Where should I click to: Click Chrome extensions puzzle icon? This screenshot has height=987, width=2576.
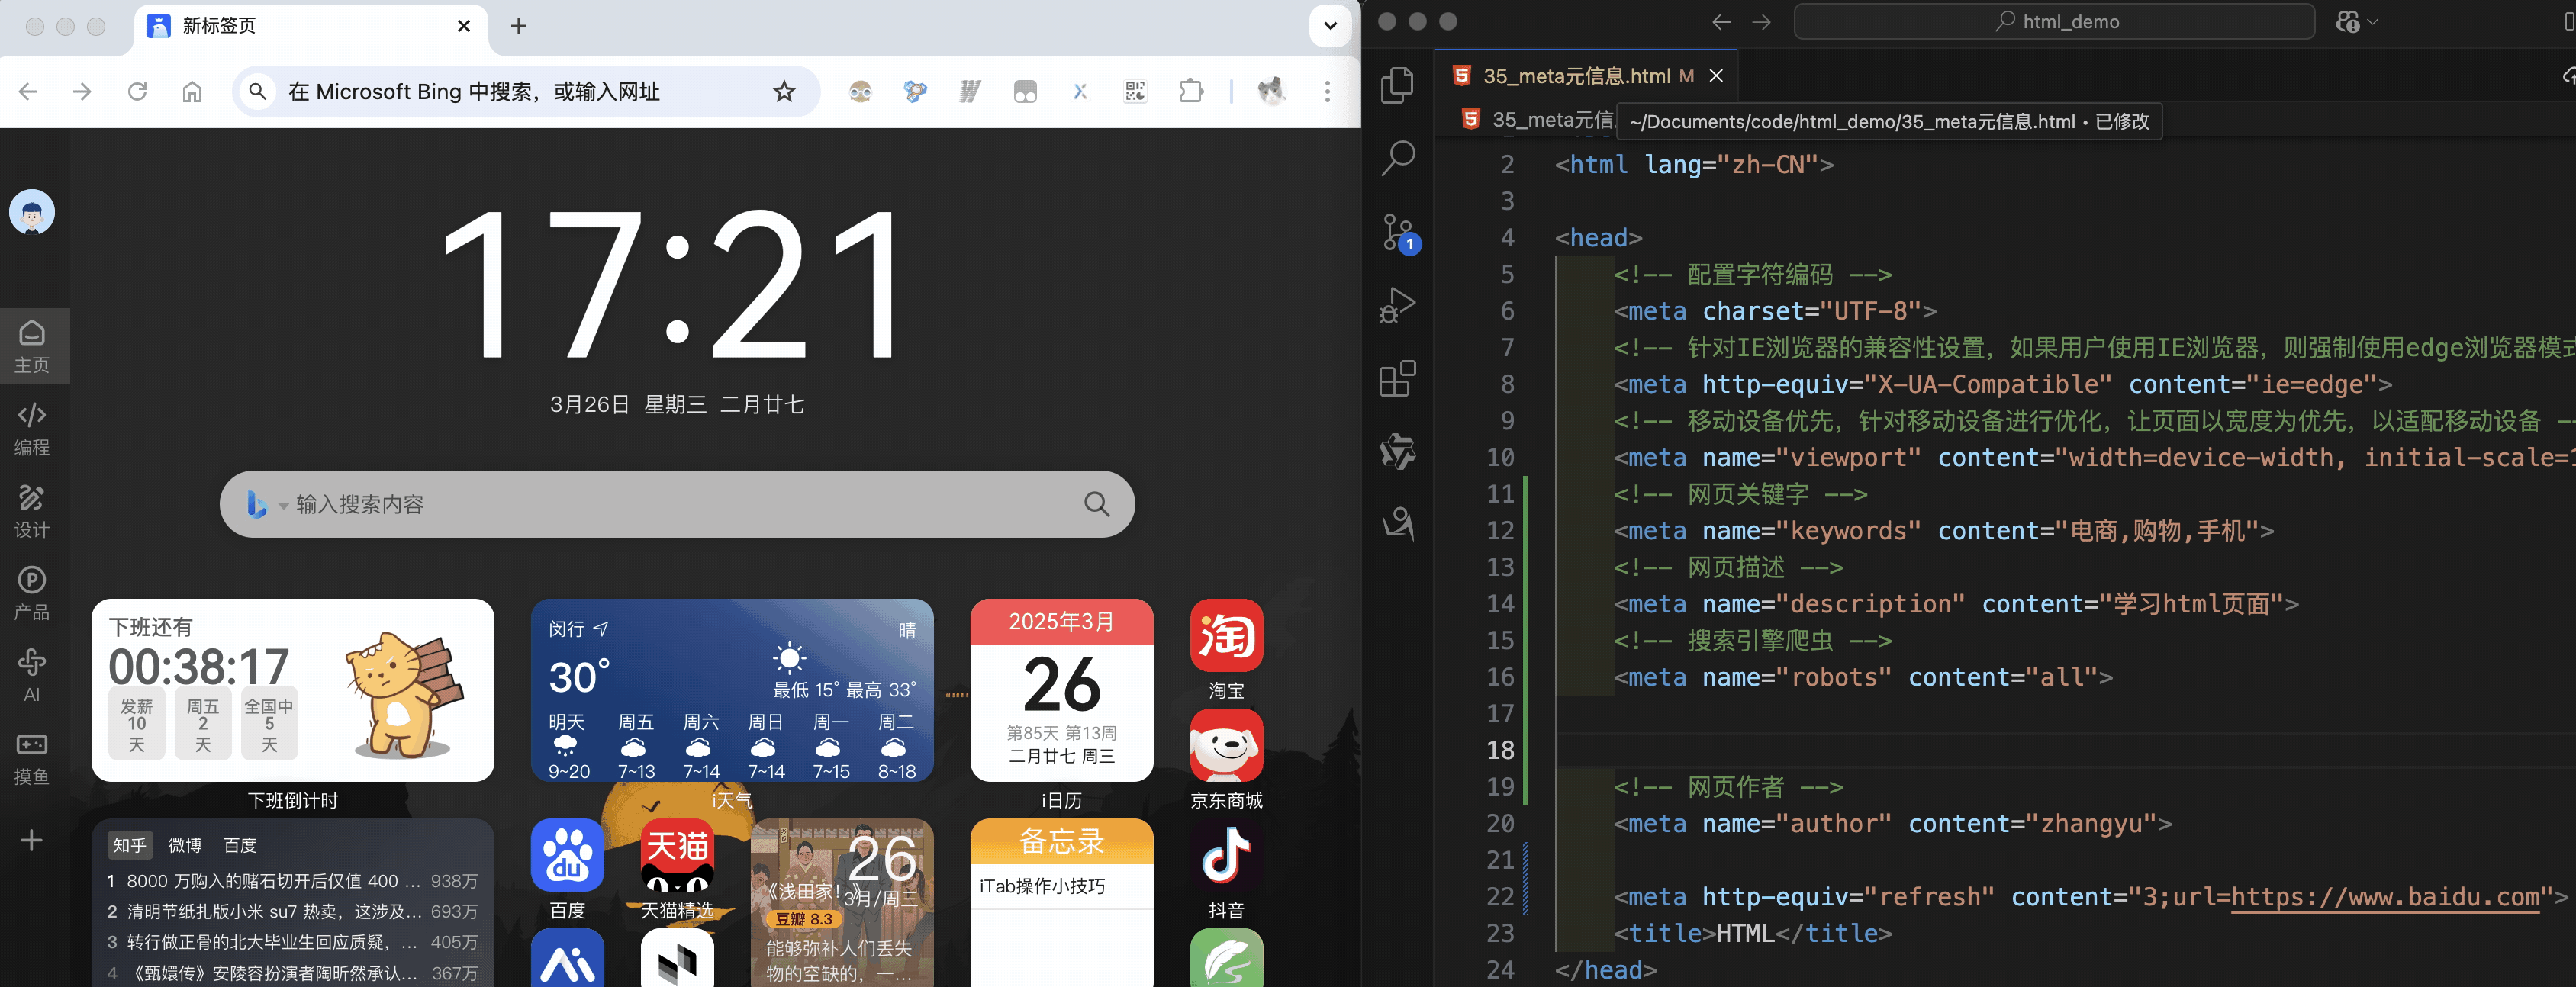(1190, 92)
